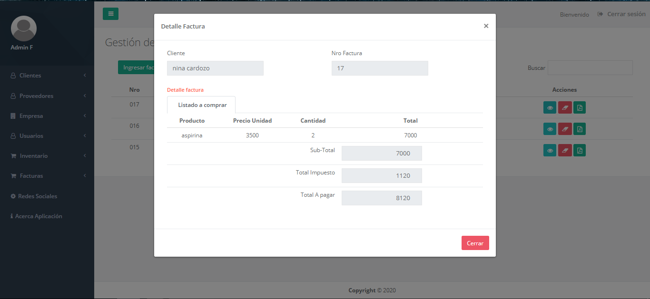Viewport: 650px width, 299px height.
Task: Open the PDF icon for invoice 015
Action: pyautogui.click(x=580, y=150)
